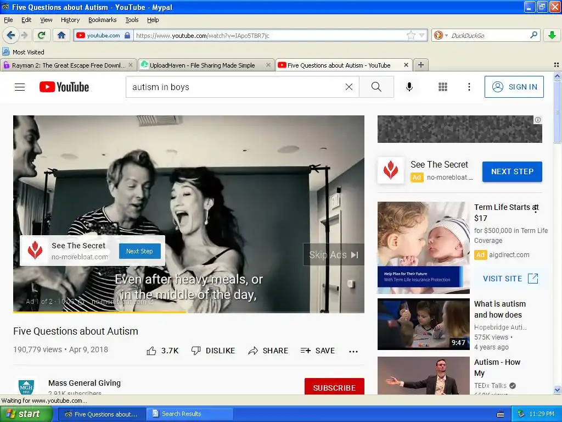The height and width of the screenshot is (422, 562).
Task: Click VISIT SITE for aigdirect ad
Action: click(510, 279)
